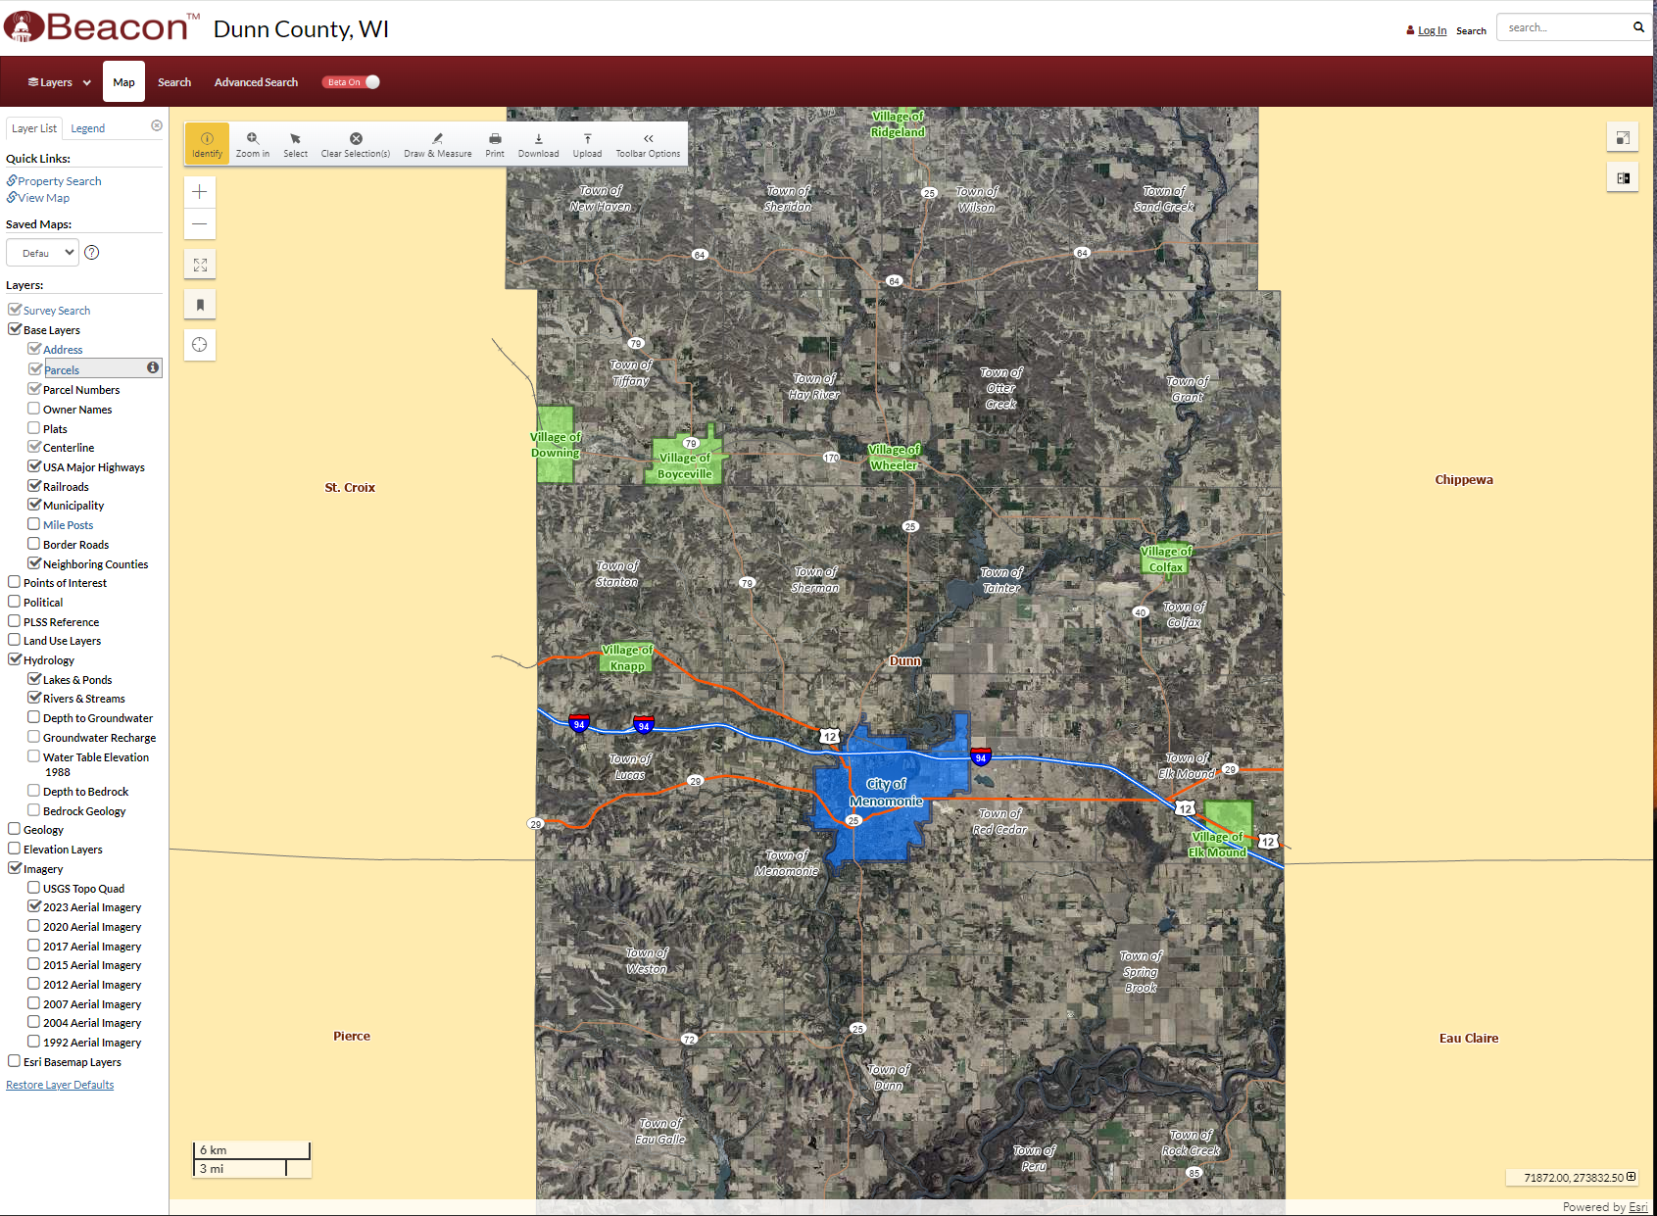Click the Download icon
The height and width of the screenshot is (1216, 1657).
point(538,144)
